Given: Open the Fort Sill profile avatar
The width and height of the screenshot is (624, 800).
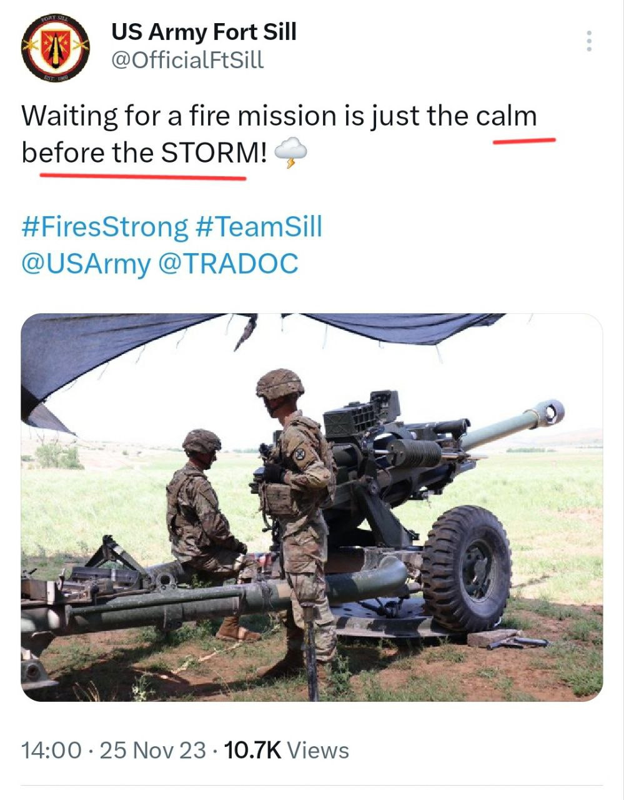Looking at the screenshot, I should 55,48.
